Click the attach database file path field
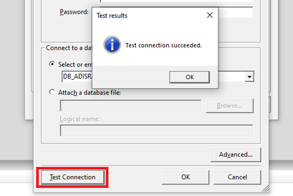The width and height of the screenshot is (293, 196). coord(131,106)
